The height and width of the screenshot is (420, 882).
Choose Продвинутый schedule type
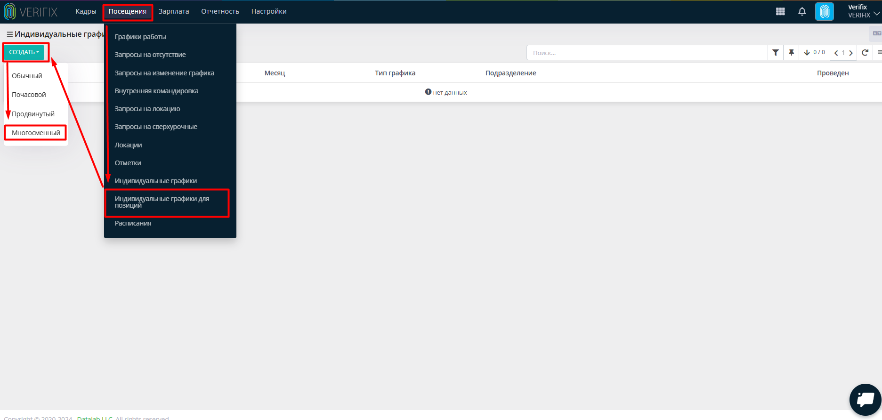(33, 114)
